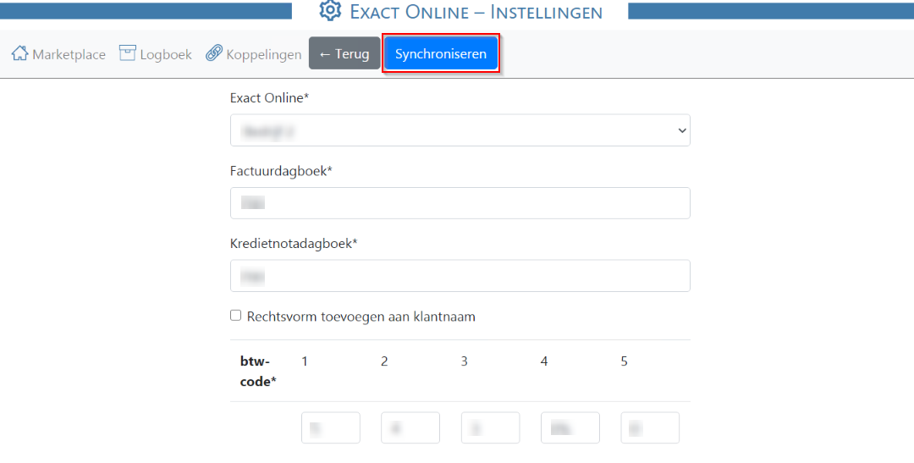
Task: Click the Marketplace house icon
Action: 19,53
